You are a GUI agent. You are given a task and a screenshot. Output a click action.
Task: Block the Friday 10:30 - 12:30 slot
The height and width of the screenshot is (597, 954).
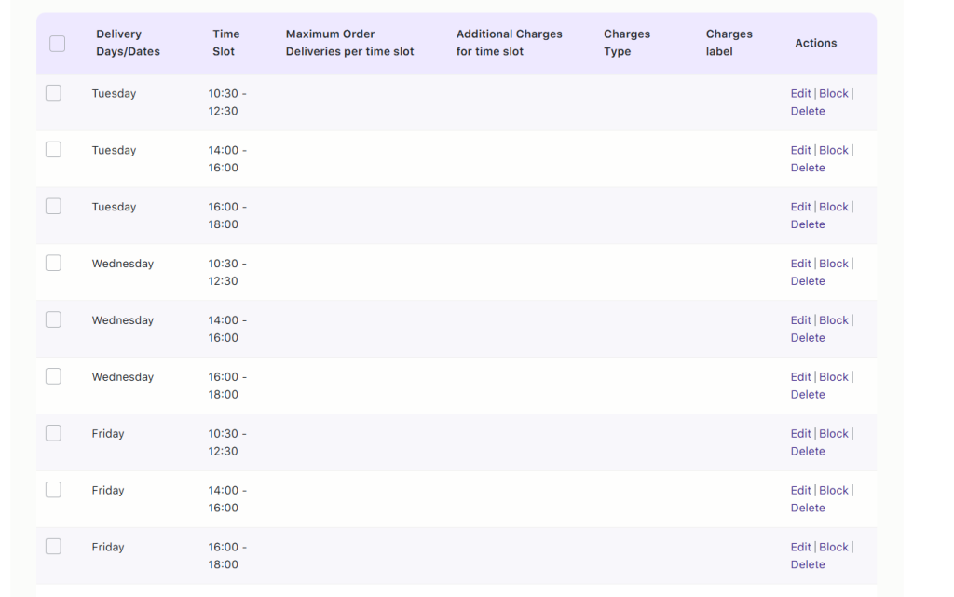833,433
